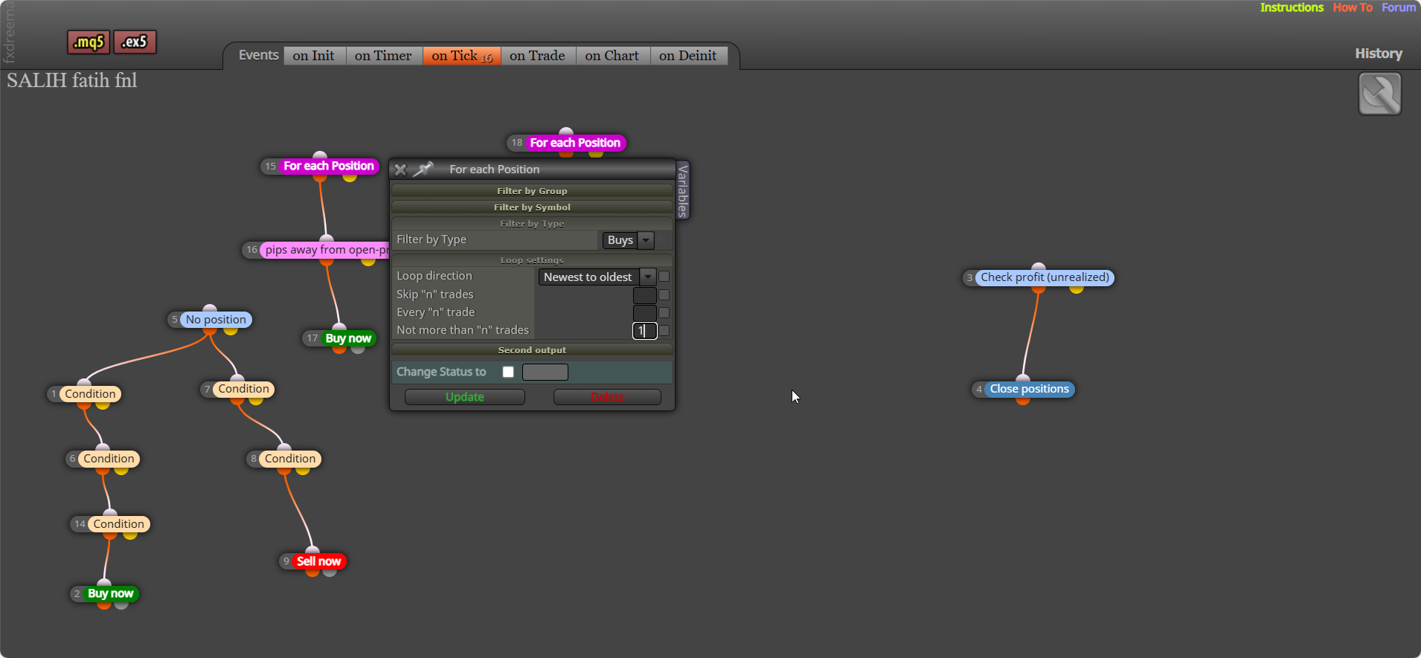Expand Filter by Group section
1421x658 pixels.
(x=532, y=191)
